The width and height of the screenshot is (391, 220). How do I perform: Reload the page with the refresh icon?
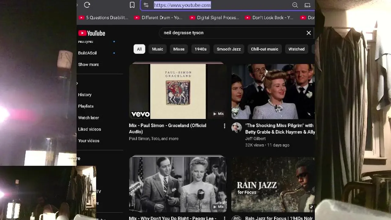87,5
